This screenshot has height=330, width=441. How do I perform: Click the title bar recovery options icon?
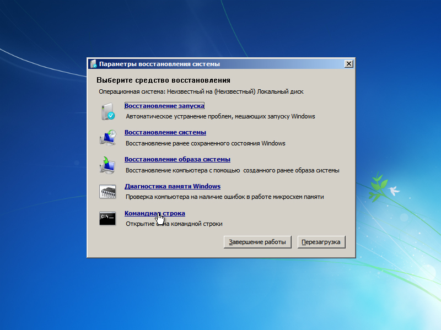coord(93,64)
